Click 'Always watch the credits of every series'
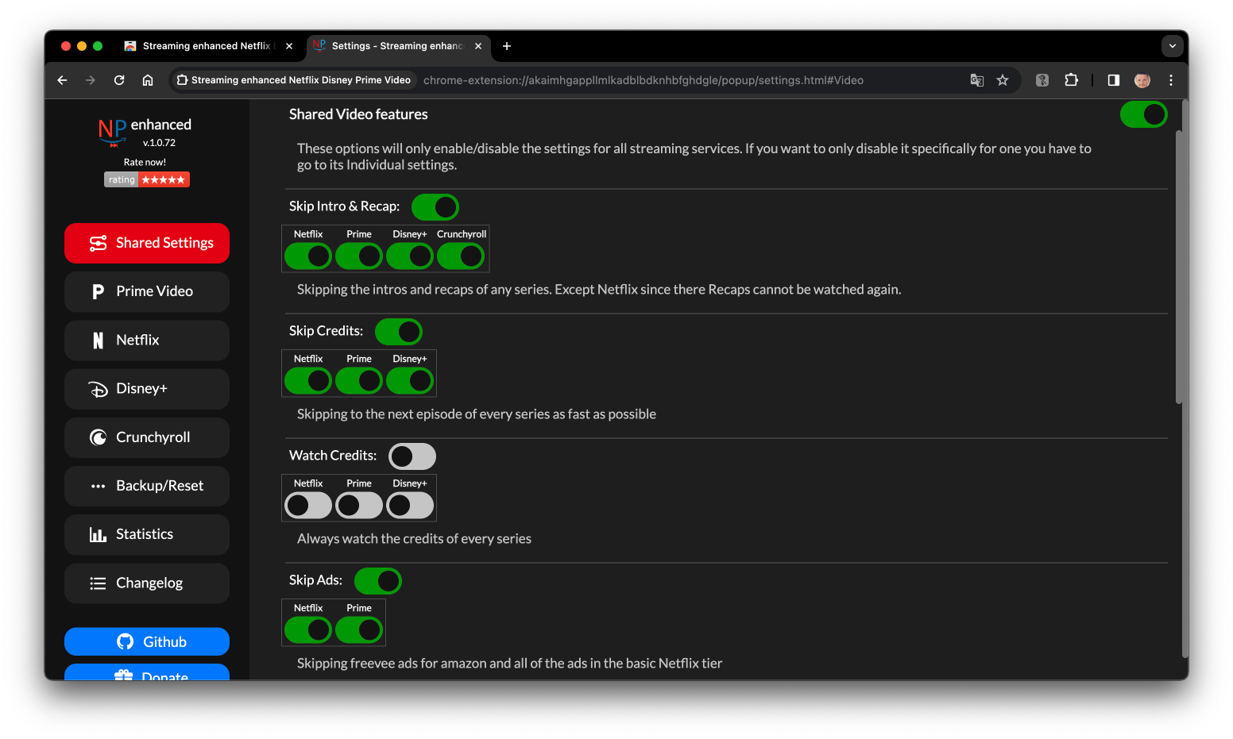The image size is (1233, 739). (x=414, y=539)
